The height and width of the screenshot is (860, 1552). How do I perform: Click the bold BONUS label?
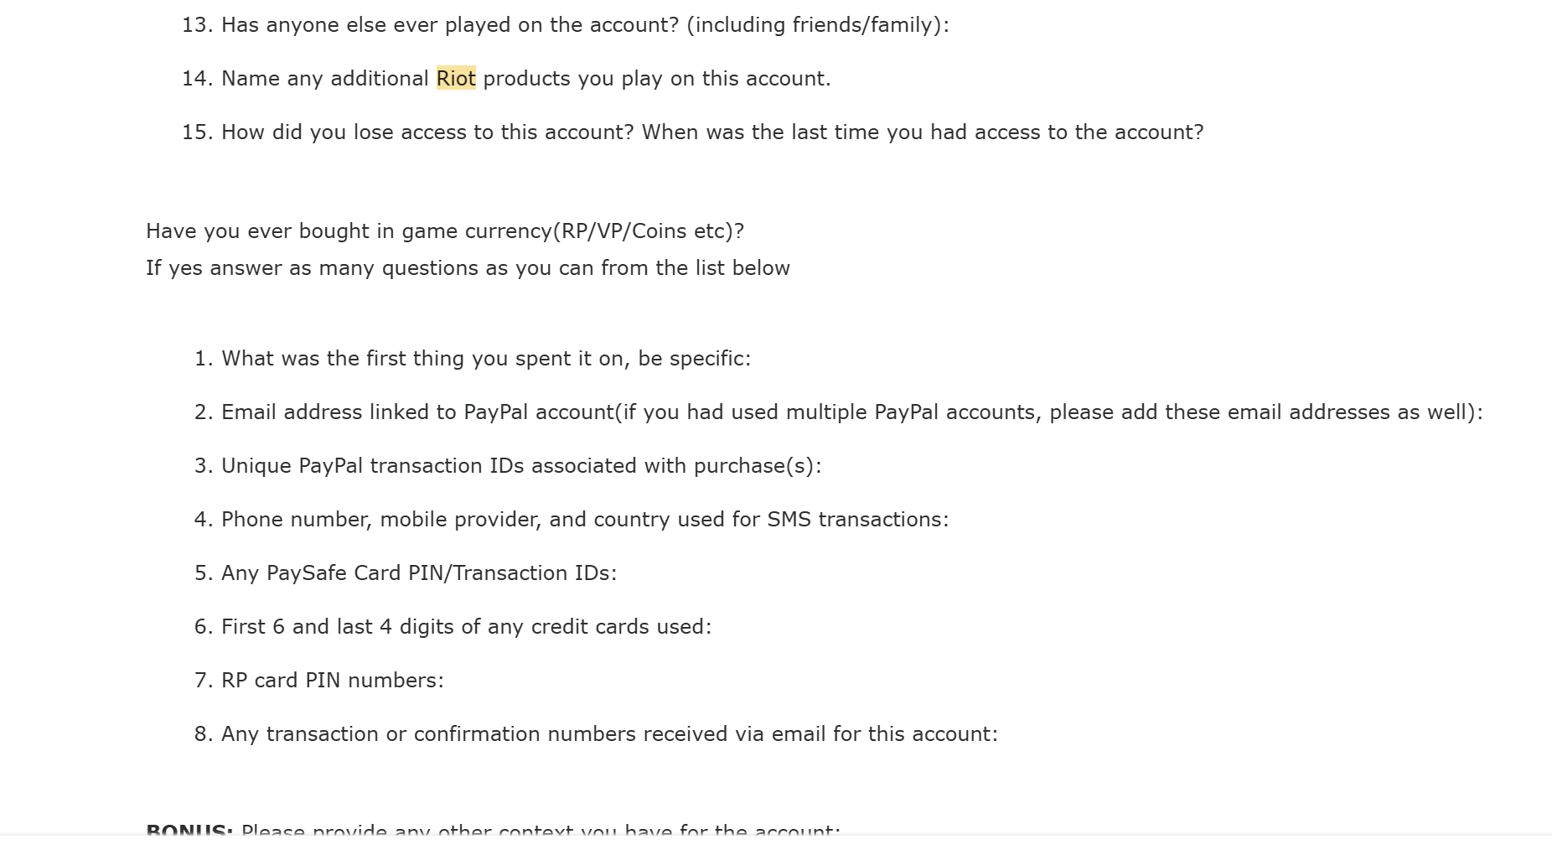189,830
